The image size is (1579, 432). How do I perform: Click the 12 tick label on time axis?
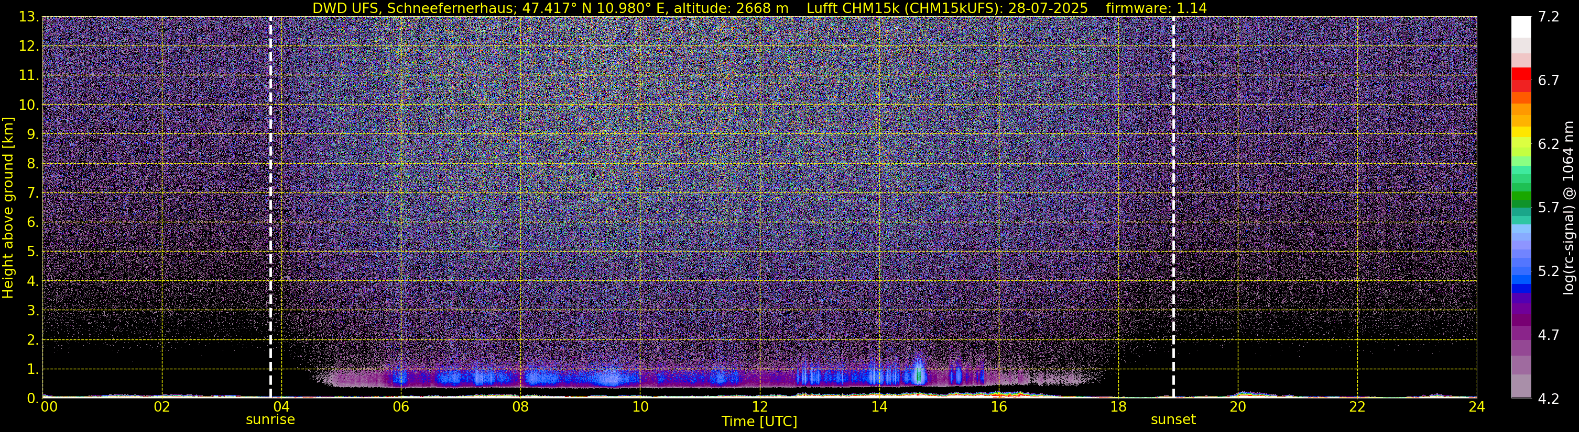coord(759,407)
